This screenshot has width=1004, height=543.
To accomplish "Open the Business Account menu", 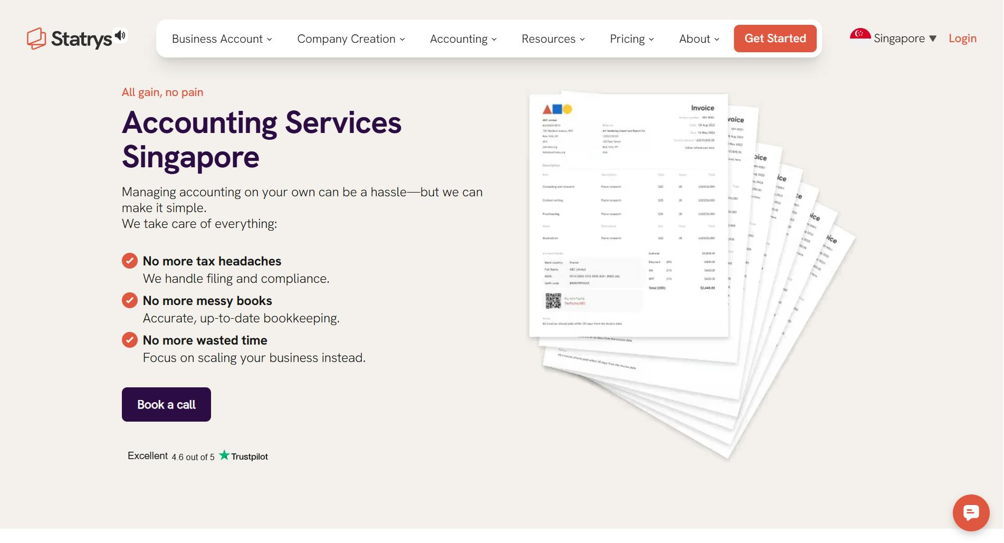I will 222,39.
